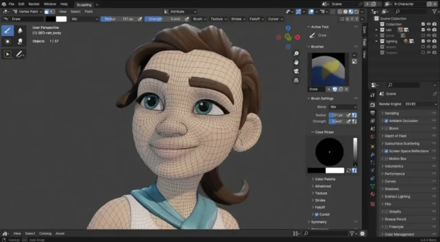The height and width of the screenshot is (242, 440).
Task: Click the viewport pan hand icon
Action: tap(296, 62)
